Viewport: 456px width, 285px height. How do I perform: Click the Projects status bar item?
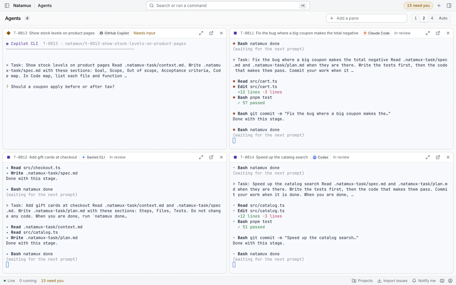(x=362, y=281)
